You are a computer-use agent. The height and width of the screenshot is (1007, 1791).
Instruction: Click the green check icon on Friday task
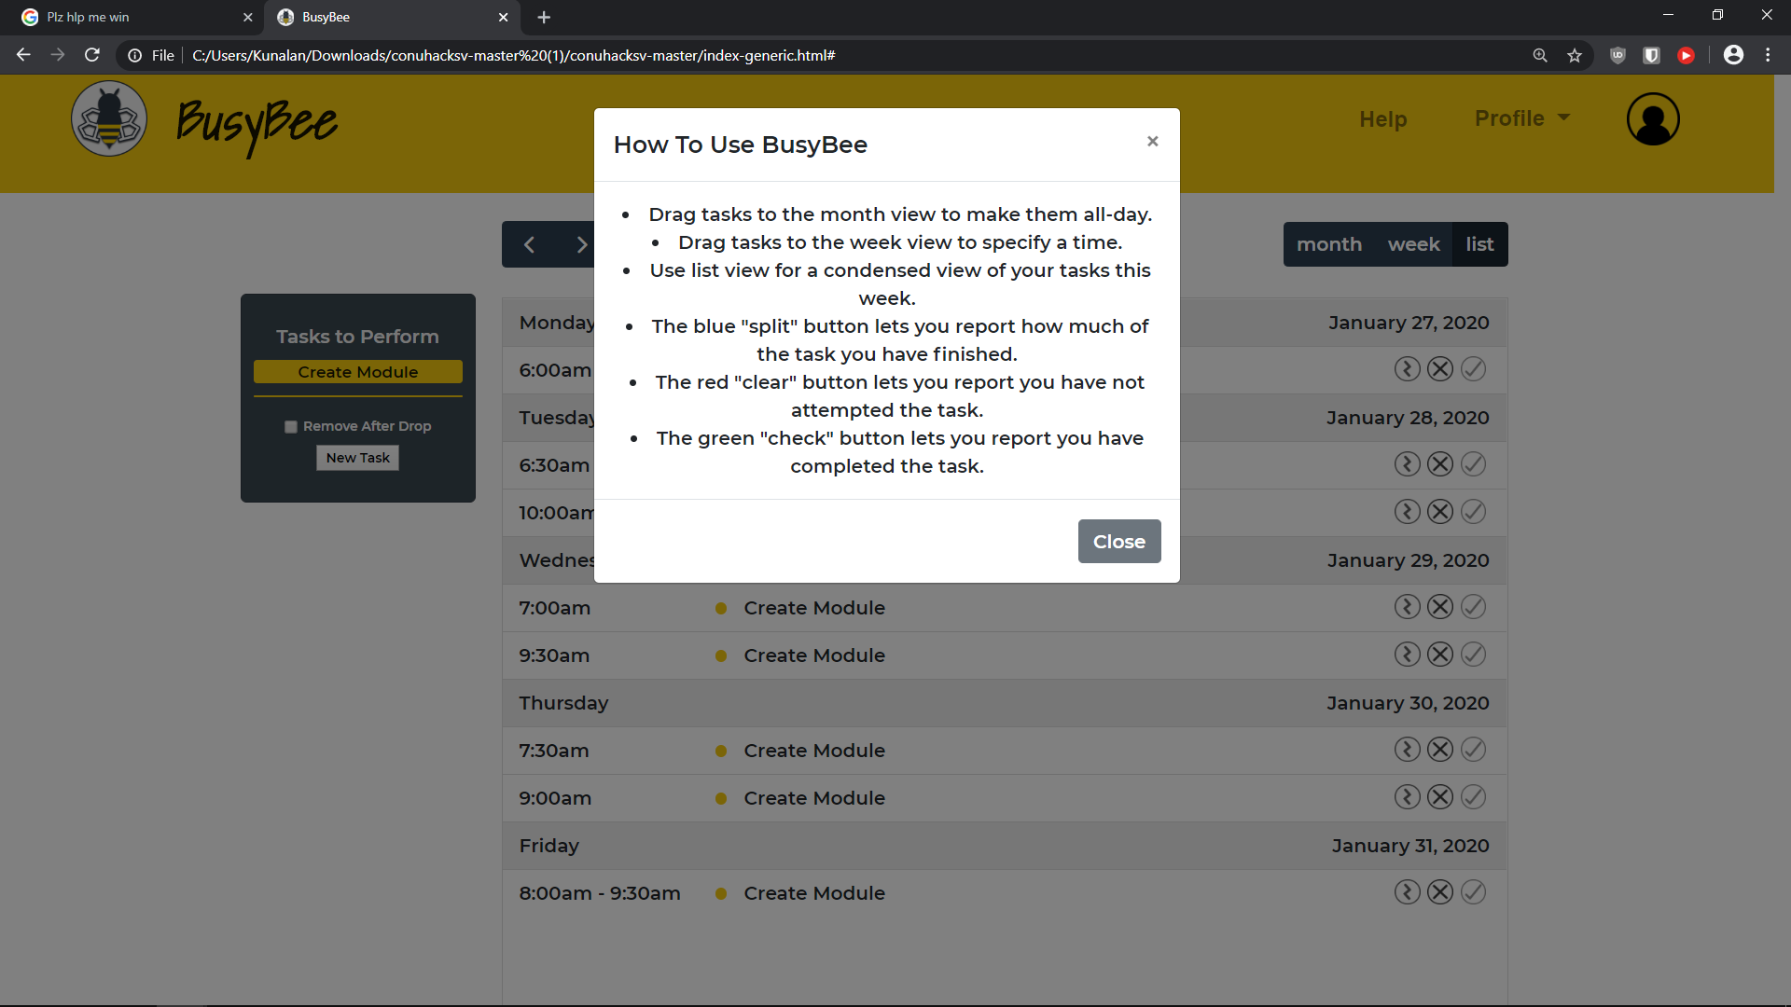click(x=1473, y=892)
